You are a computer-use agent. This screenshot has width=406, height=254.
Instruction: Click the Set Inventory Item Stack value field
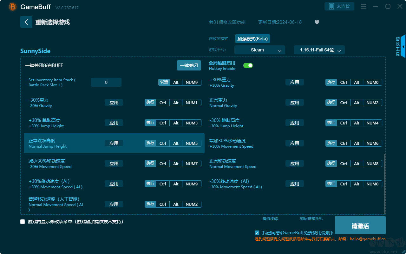point(106,82)
